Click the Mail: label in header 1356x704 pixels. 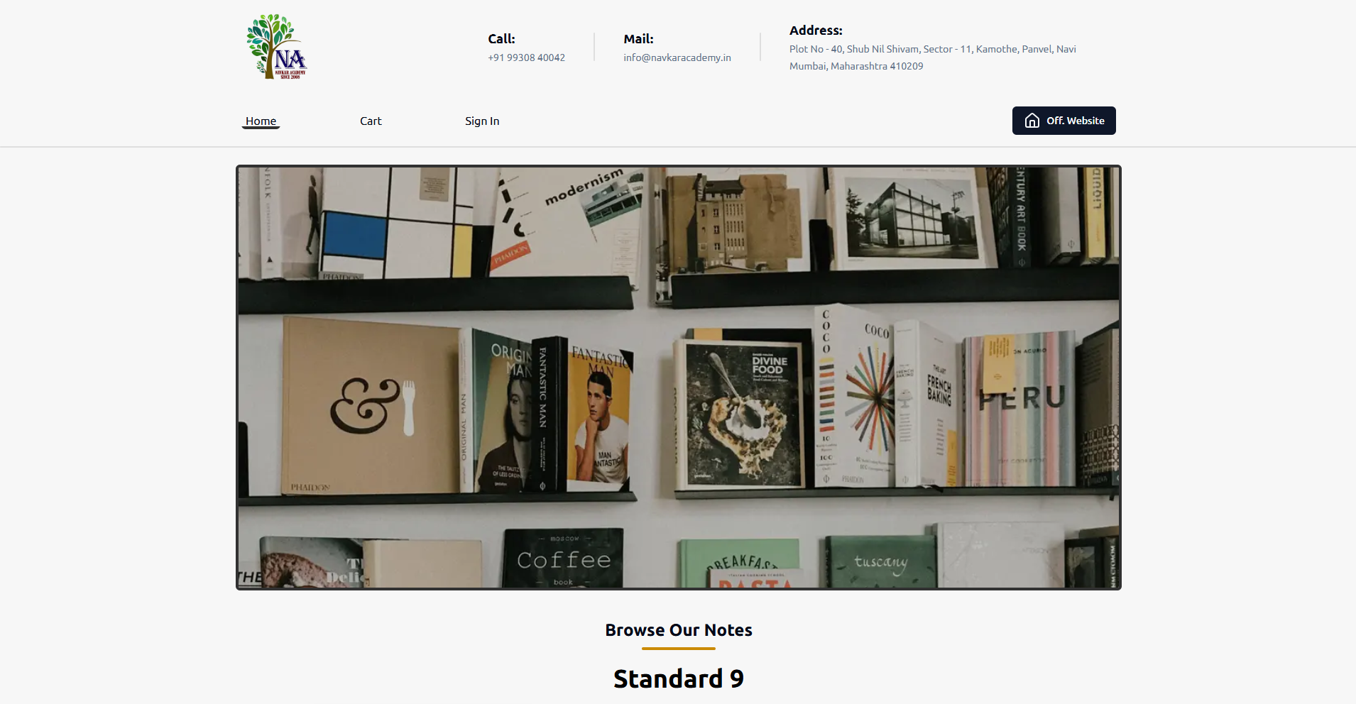(x=638, y=39)
